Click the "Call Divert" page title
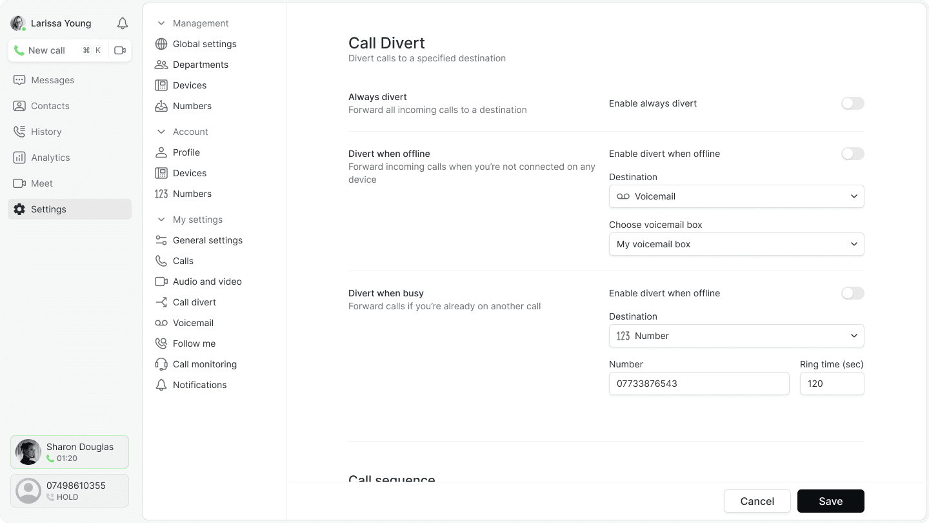This screenshot has height=523, width=929. click(x=386, y=43)
